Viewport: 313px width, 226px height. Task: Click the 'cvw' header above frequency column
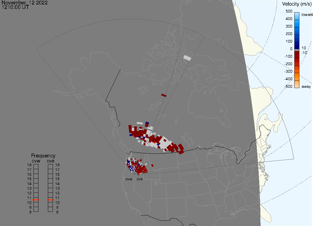point(36,161)
